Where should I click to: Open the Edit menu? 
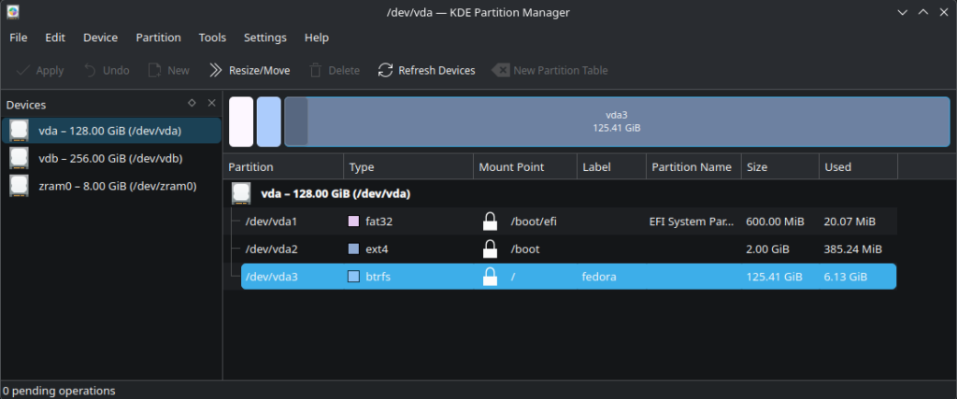[55, 37]
